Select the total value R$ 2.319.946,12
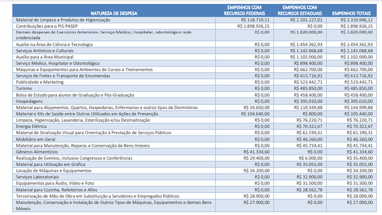 (356, 20)
